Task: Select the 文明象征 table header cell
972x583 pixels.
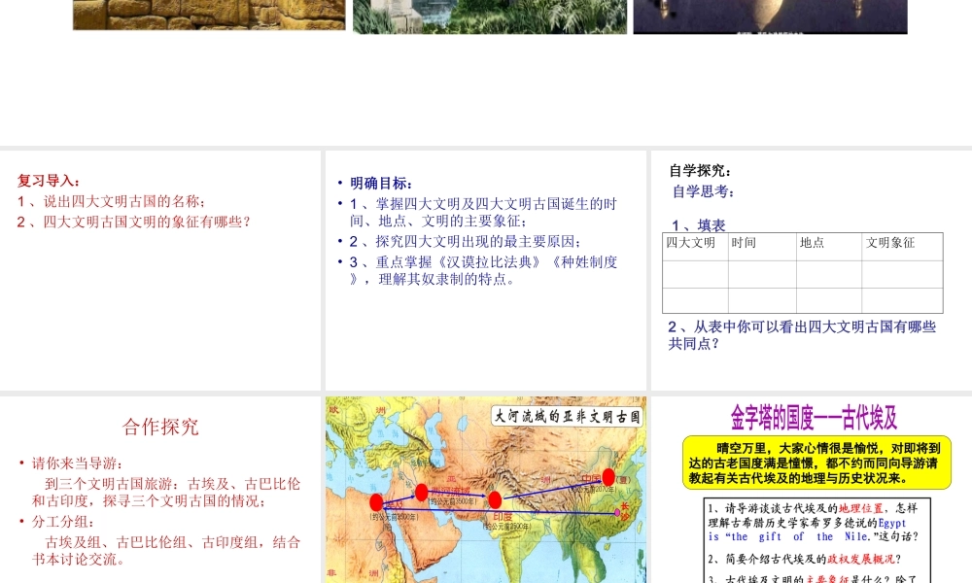Action: tap(890, 243)
